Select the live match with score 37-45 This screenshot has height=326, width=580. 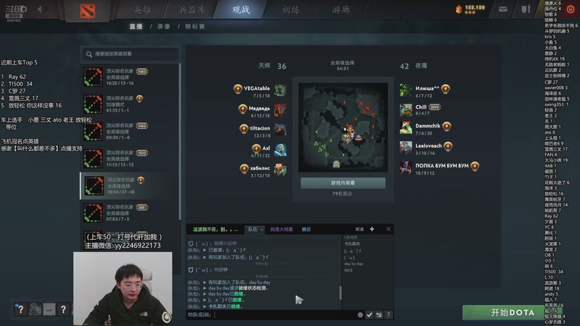tap(130, 185)
